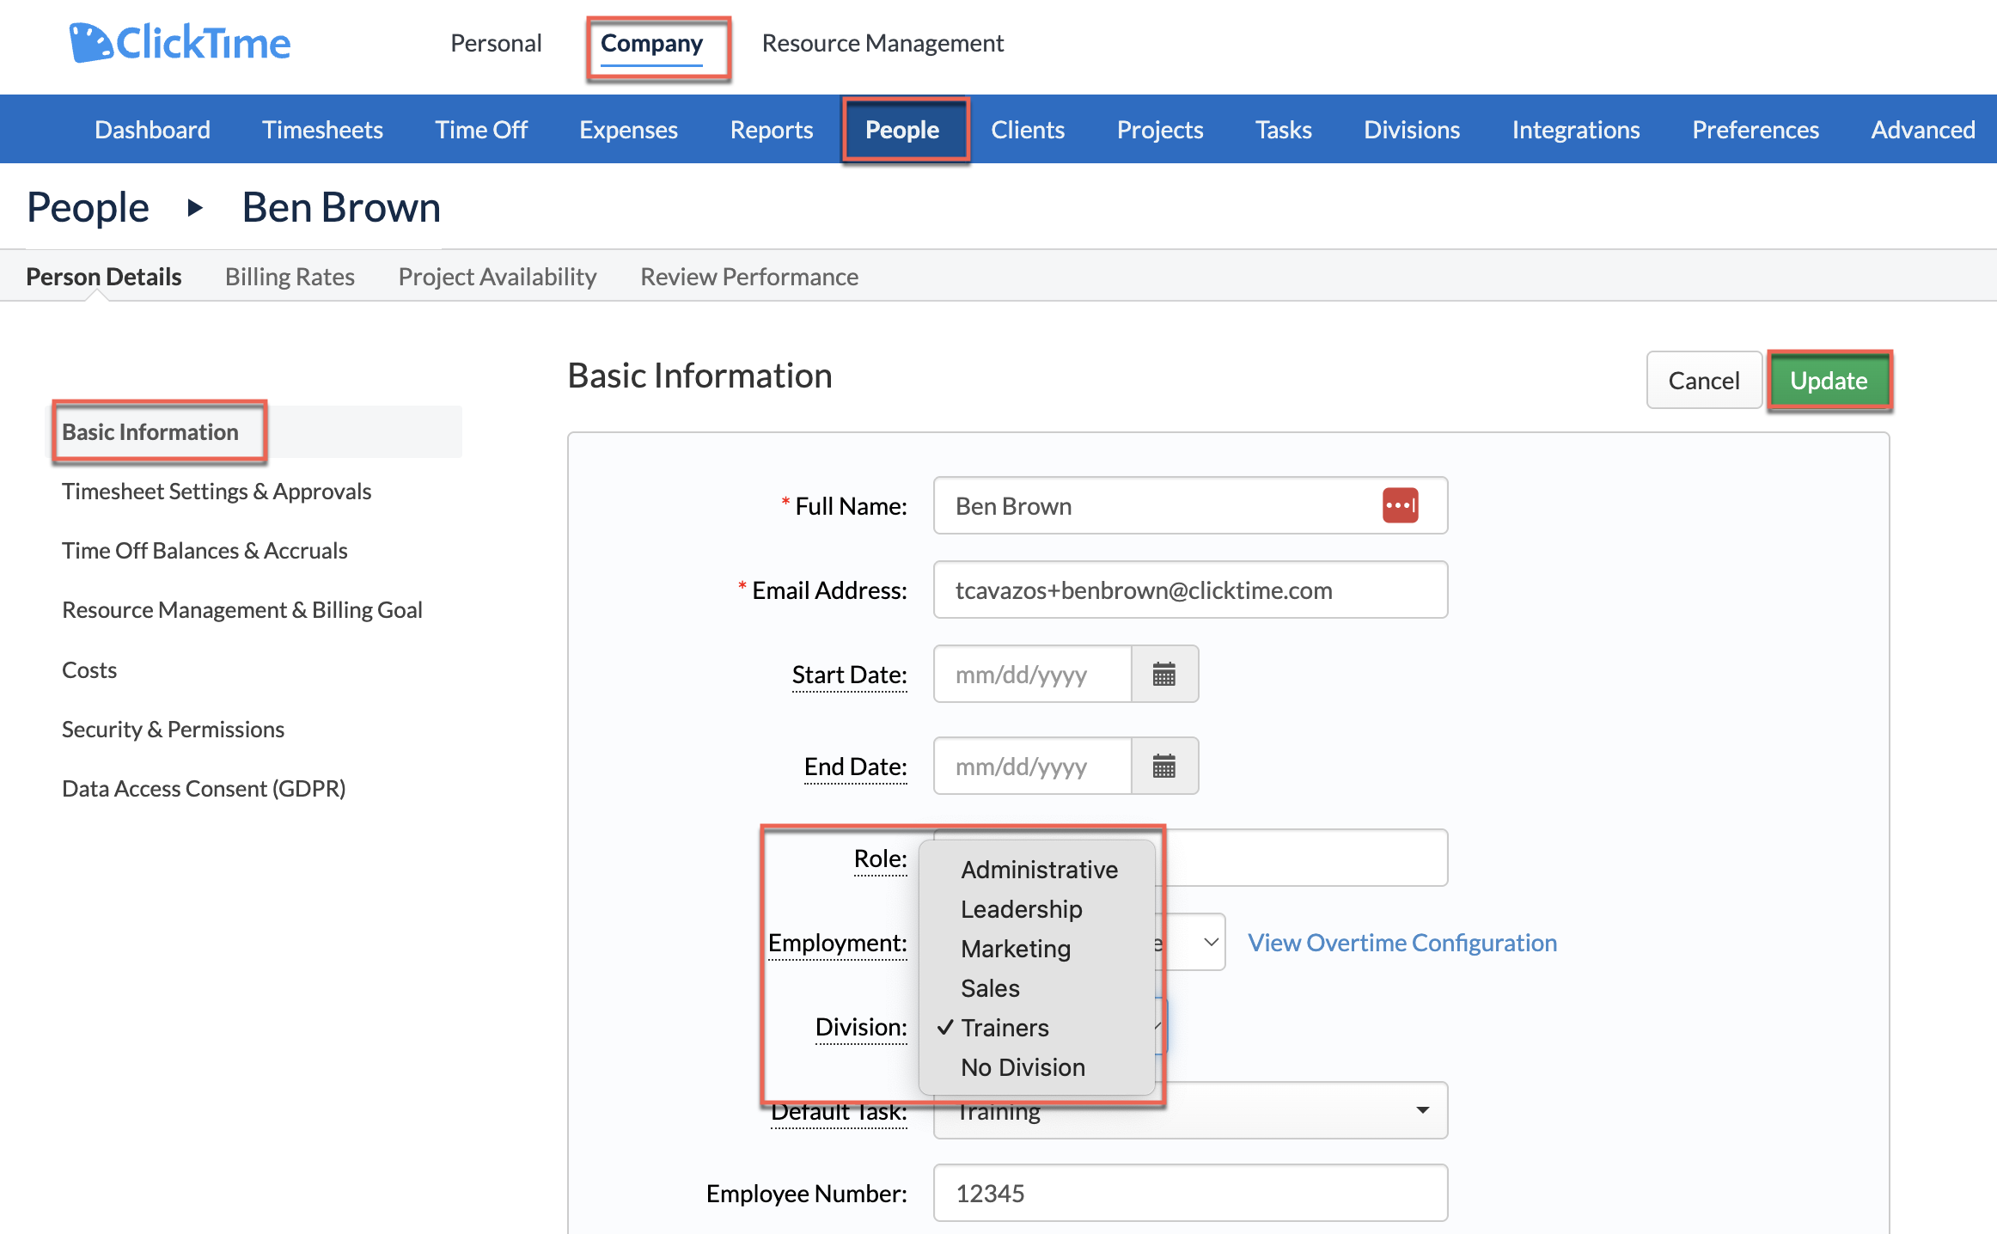Go to the Dashboard page

[152, 130]
